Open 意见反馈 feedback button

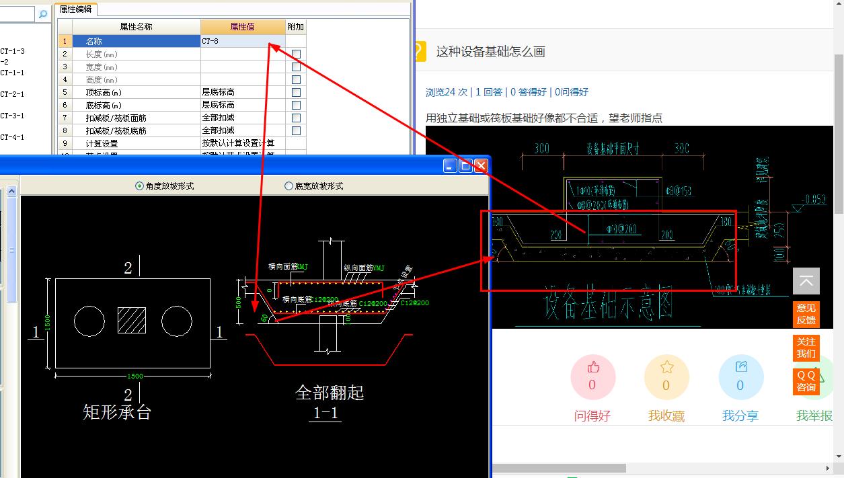806,314
